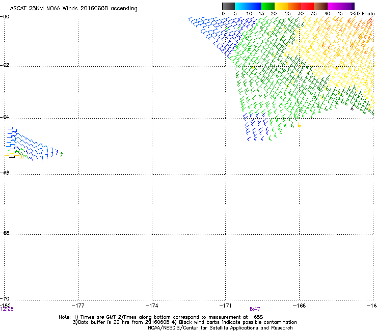Click the magenta 40-45 knots color band
The height and width of the screenshot is (331, 377).
click(x=334, y=6)
